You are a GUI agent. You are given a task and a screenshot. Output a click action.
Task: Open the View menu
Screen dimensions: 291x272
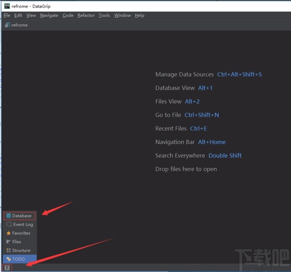tap(31, 16)
